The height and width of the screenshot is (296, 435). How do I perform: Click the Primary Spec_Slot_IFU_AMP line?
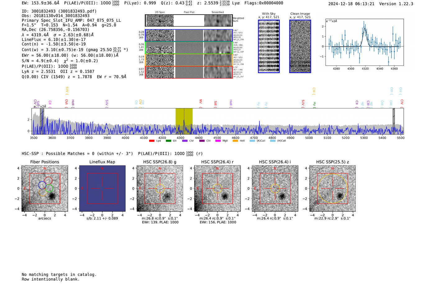pyautogui.click(x=71, y=20)
